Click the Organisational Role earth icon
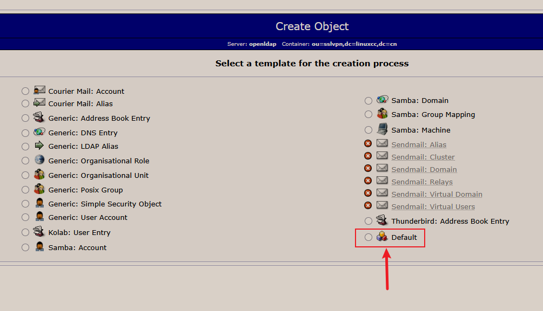Viewport: 543px width, 311px height. click(39, 160)
